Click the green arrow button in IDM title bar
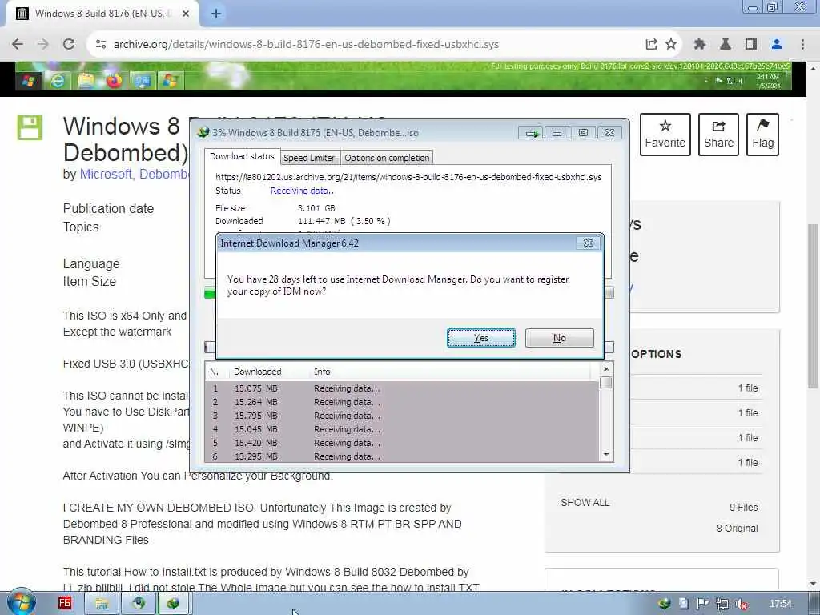This screenshot has width=820, height=615. pos(532,134)
